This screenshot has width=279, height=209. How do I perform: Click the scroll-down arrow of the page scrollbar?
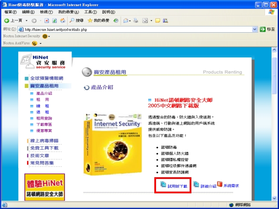274,199
